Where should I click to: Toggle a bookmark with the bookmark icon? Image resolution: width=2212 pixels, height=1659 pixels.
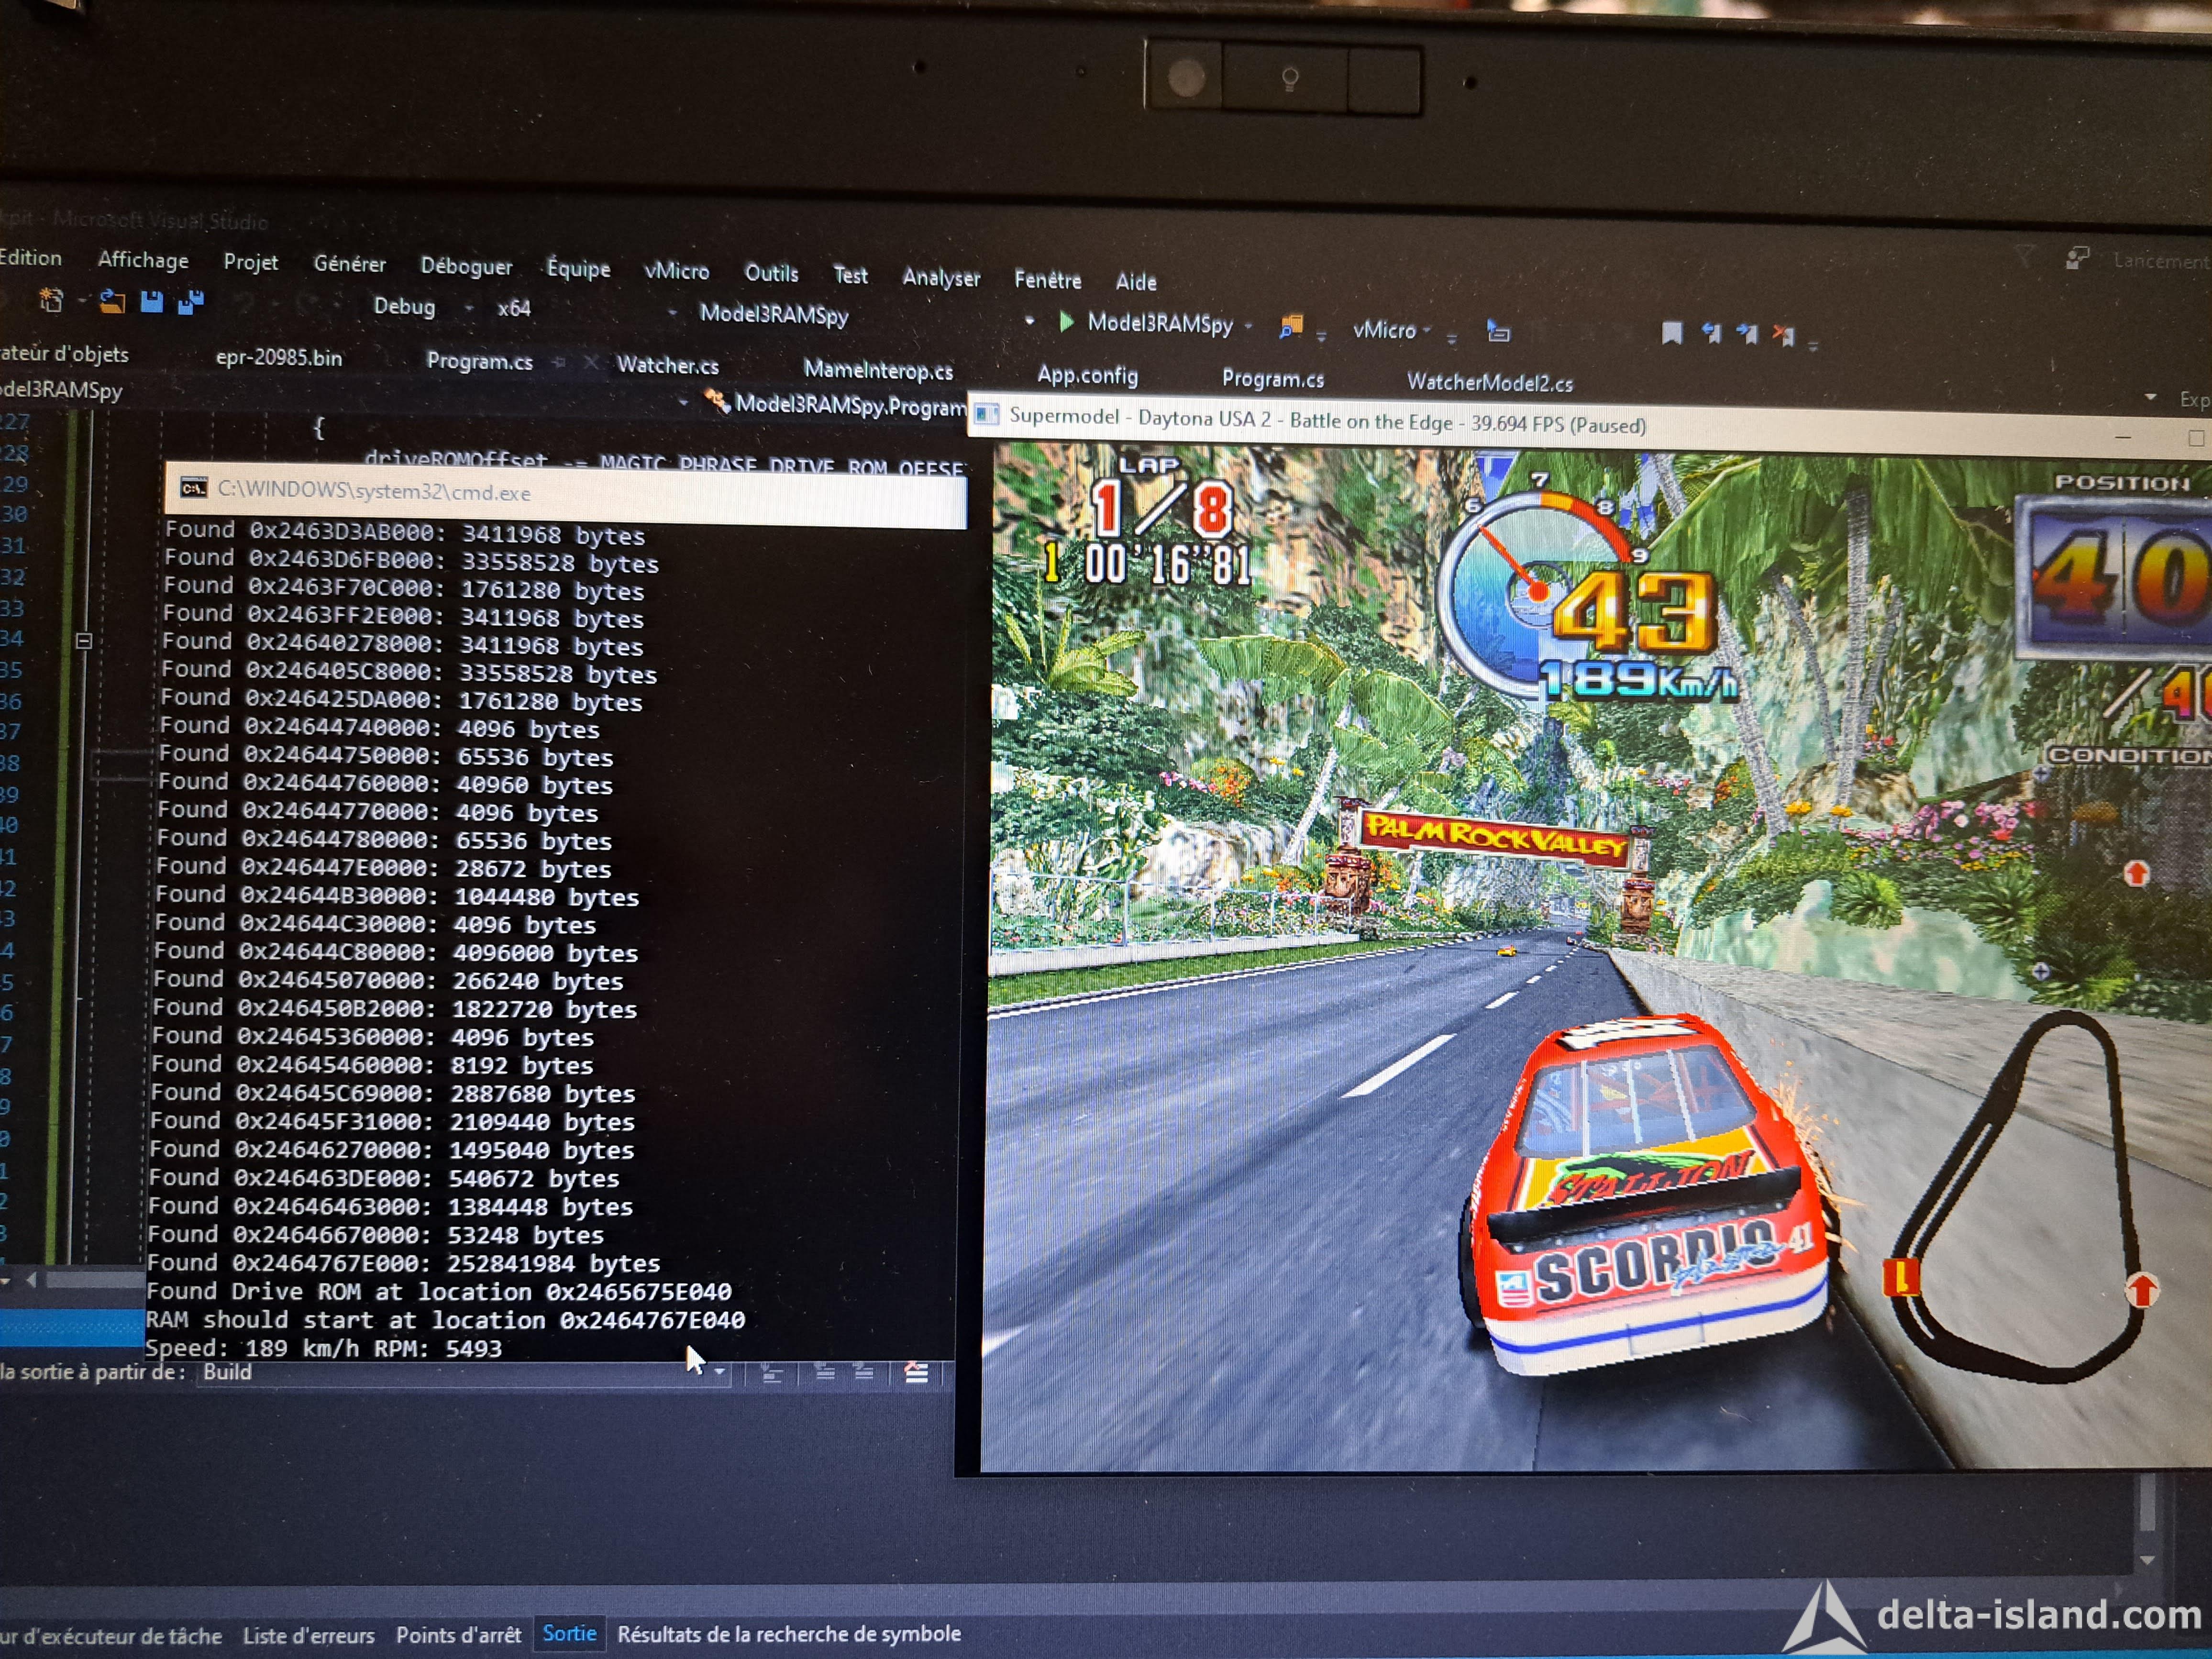pyautogui.click(x=1671, y=333)
